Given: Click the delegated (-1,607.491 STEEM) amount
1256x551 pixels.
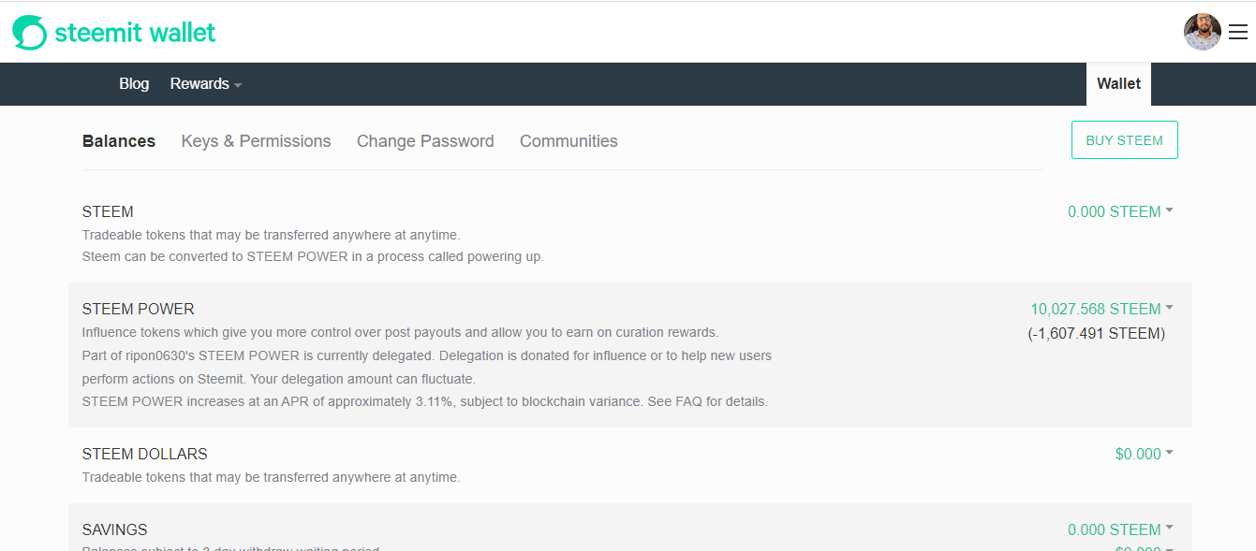Looking at the screenshot, I should click(x=1097, y=333).
